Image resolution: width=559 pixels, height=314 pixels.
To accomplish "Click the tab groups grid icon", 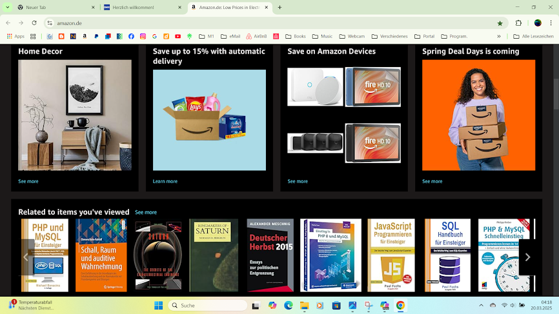I will coord(33,36).
